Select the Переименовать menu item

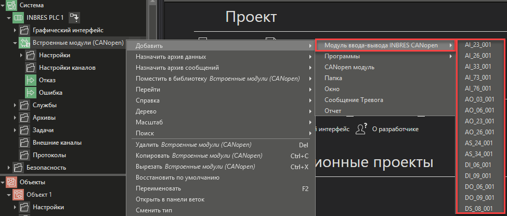pos(220,188)
